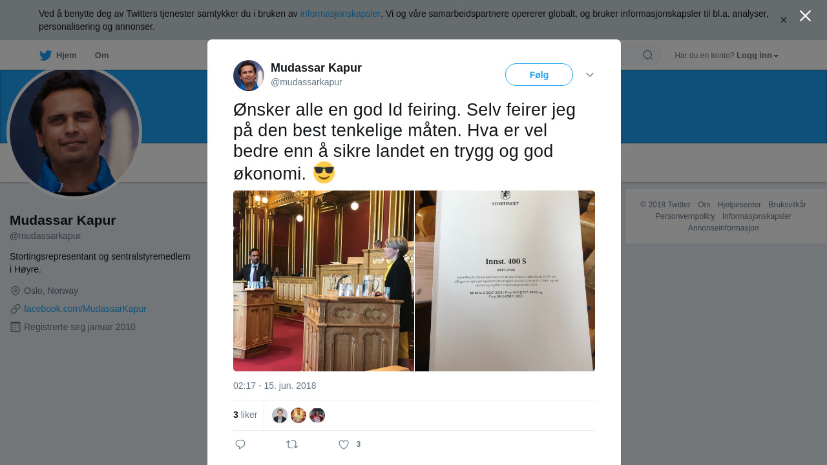Click the reply speech bubble icon
Image resolution: width=827 pixels, height=465 pixels.
240,444
